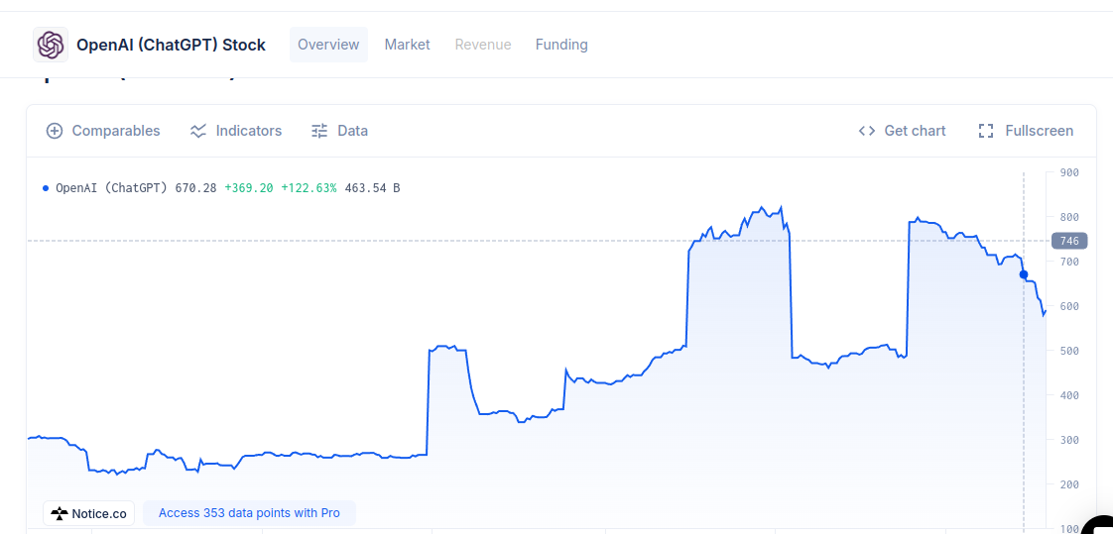Click the OpenAI (ChatGPT) Stock title
1113x534 pixels.
(x=171, y=45)
